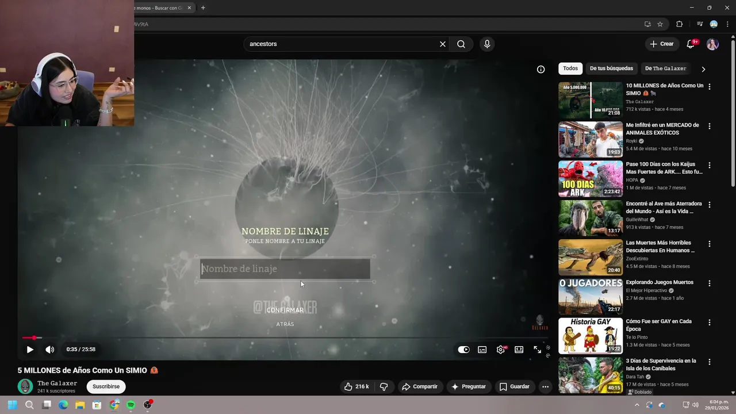Open the Crear create menu
Image resolution: width=736 pixels, height=414 pixels.
point(661,44)
